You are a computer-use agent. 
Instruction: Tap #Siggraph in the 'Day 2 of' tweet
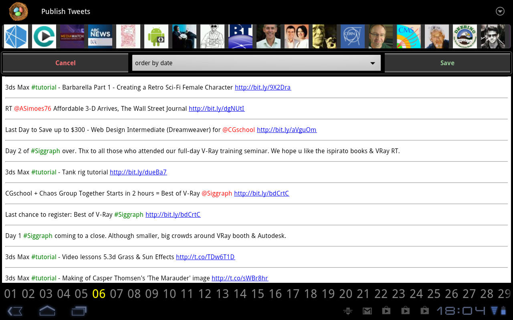click(x=46, y=151)
